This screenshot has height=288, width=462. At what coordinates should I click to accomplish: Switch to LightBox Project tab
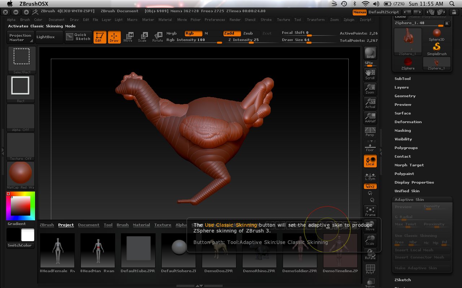pos(66,225)
